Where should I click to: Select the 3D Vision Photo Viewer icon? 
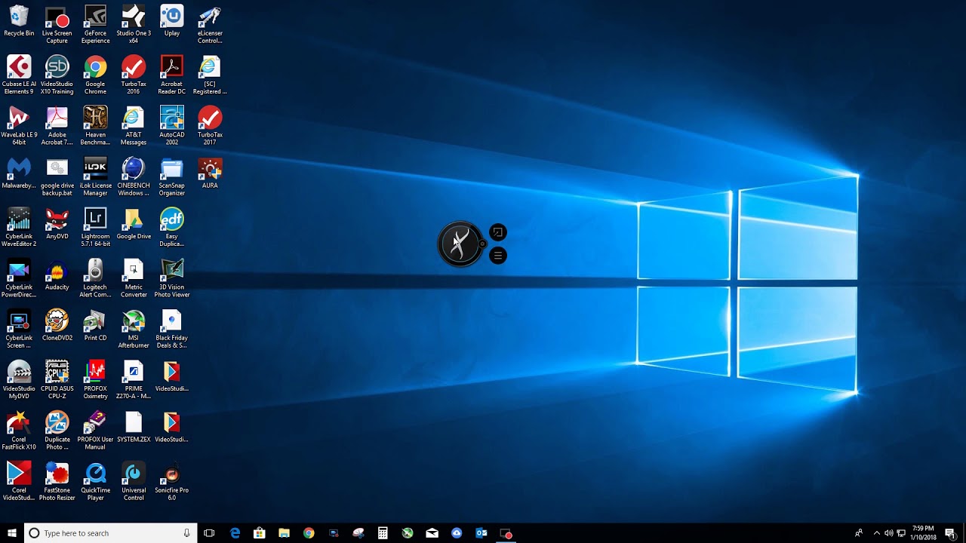172,278
